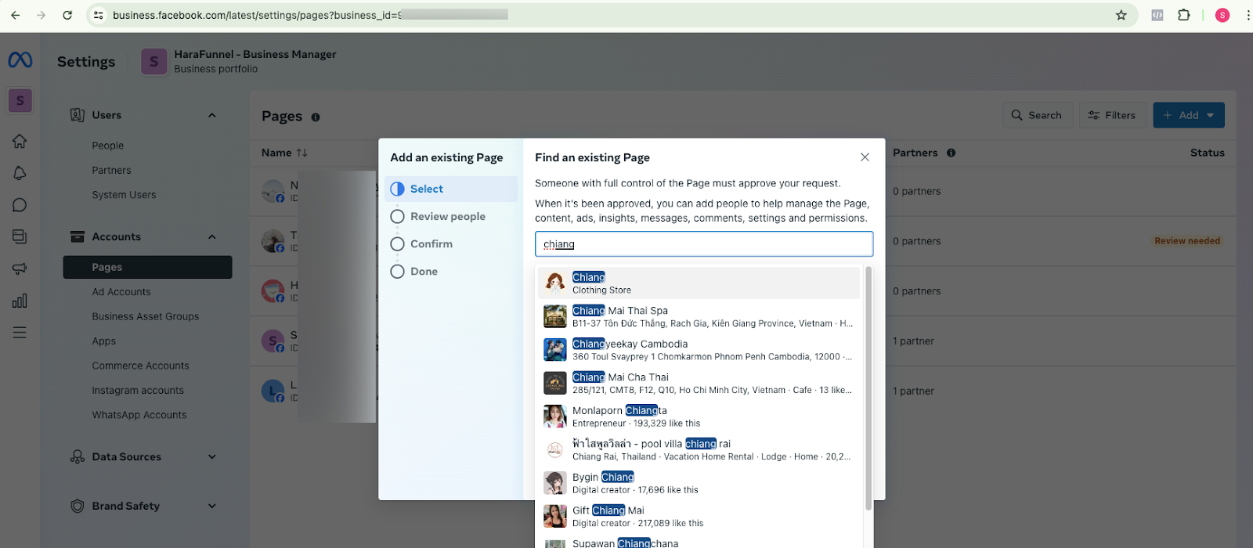Image resolution: width=1253 pixels, height=548 pixels.
Task: Open Commerce Accounts
Action: pyautogui.click(x=141, y=366)
